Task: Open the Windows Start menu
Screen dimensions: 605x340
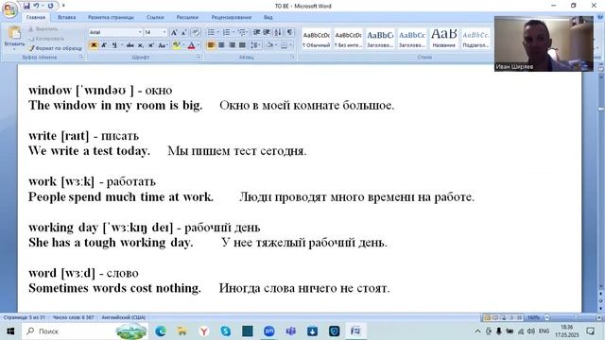Action: [10, 331]
